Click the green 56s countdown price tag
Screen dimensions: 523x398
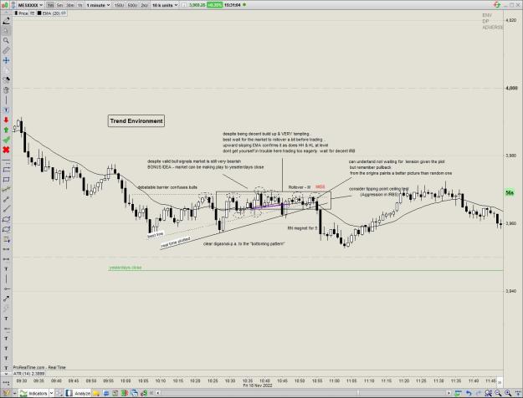(x=510, y=192)
